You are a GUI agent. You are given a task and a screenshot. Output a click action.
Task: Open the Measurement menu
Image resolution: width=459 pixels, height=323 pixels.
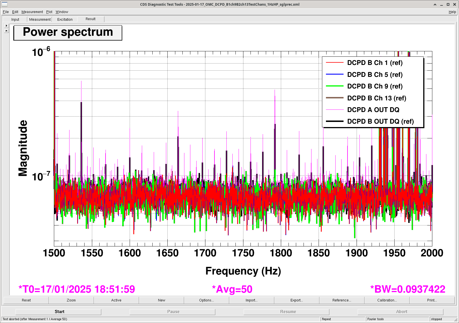point(32,12)
